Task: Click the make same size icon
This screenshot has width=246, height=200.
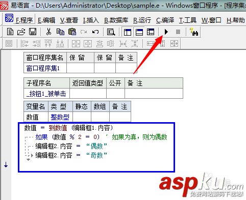Action: coord(174,44)
